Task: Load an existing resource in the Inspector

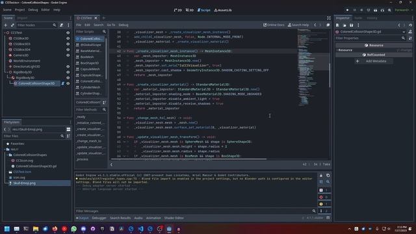Action: (344, 25)
